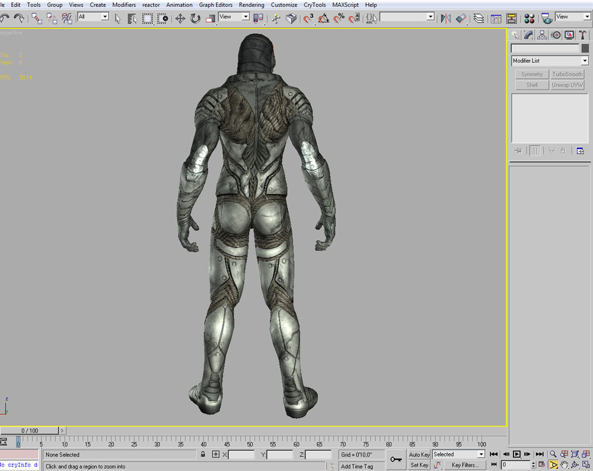Open the Utilities panel (hammer icon)

tap(583, 36)
